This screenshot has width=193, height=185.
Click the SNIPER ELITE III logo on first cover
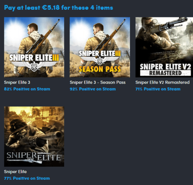point(34,58)
